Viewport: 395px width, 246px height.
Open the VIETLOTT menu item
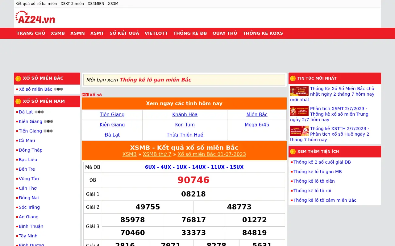[156, 33]
